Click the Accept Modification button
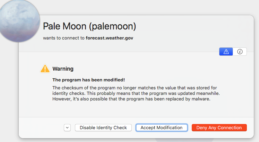Image resolution: width=259 pixels, height=142 pixels. (161, 128)
